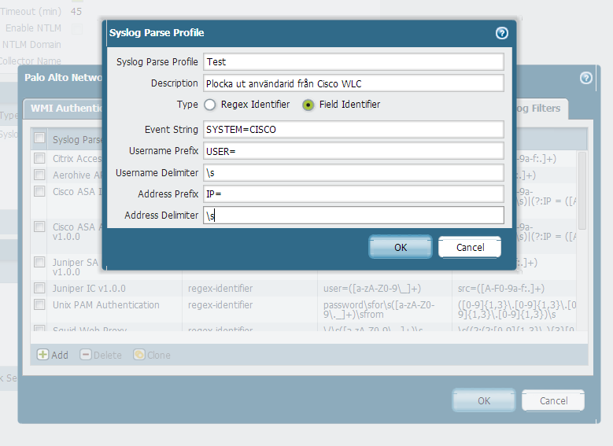Click regex-identifier in Unix PAM row
The image size is (613, 446).
(220, 305)
